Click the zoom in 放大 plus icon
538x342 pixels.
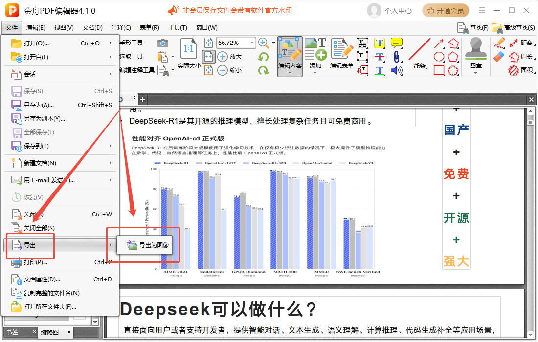click(223, 57)
